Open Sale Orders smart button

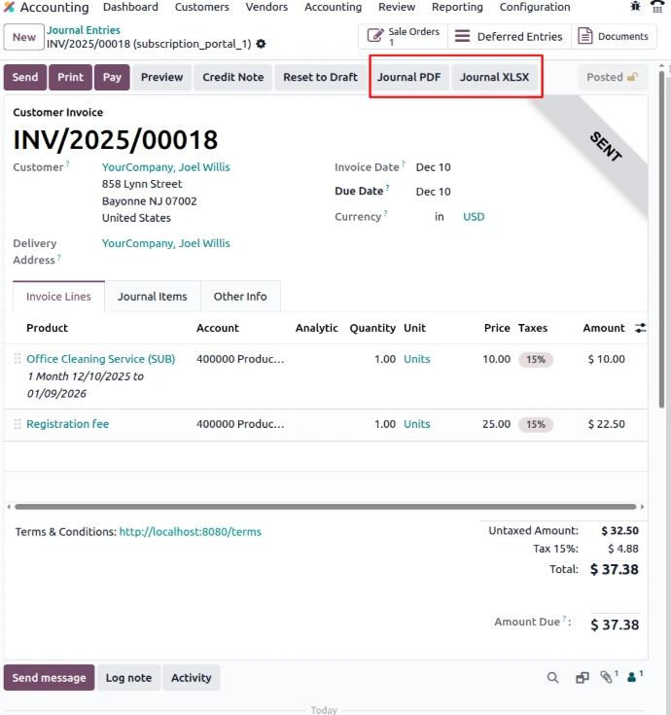tap(403, 37)
